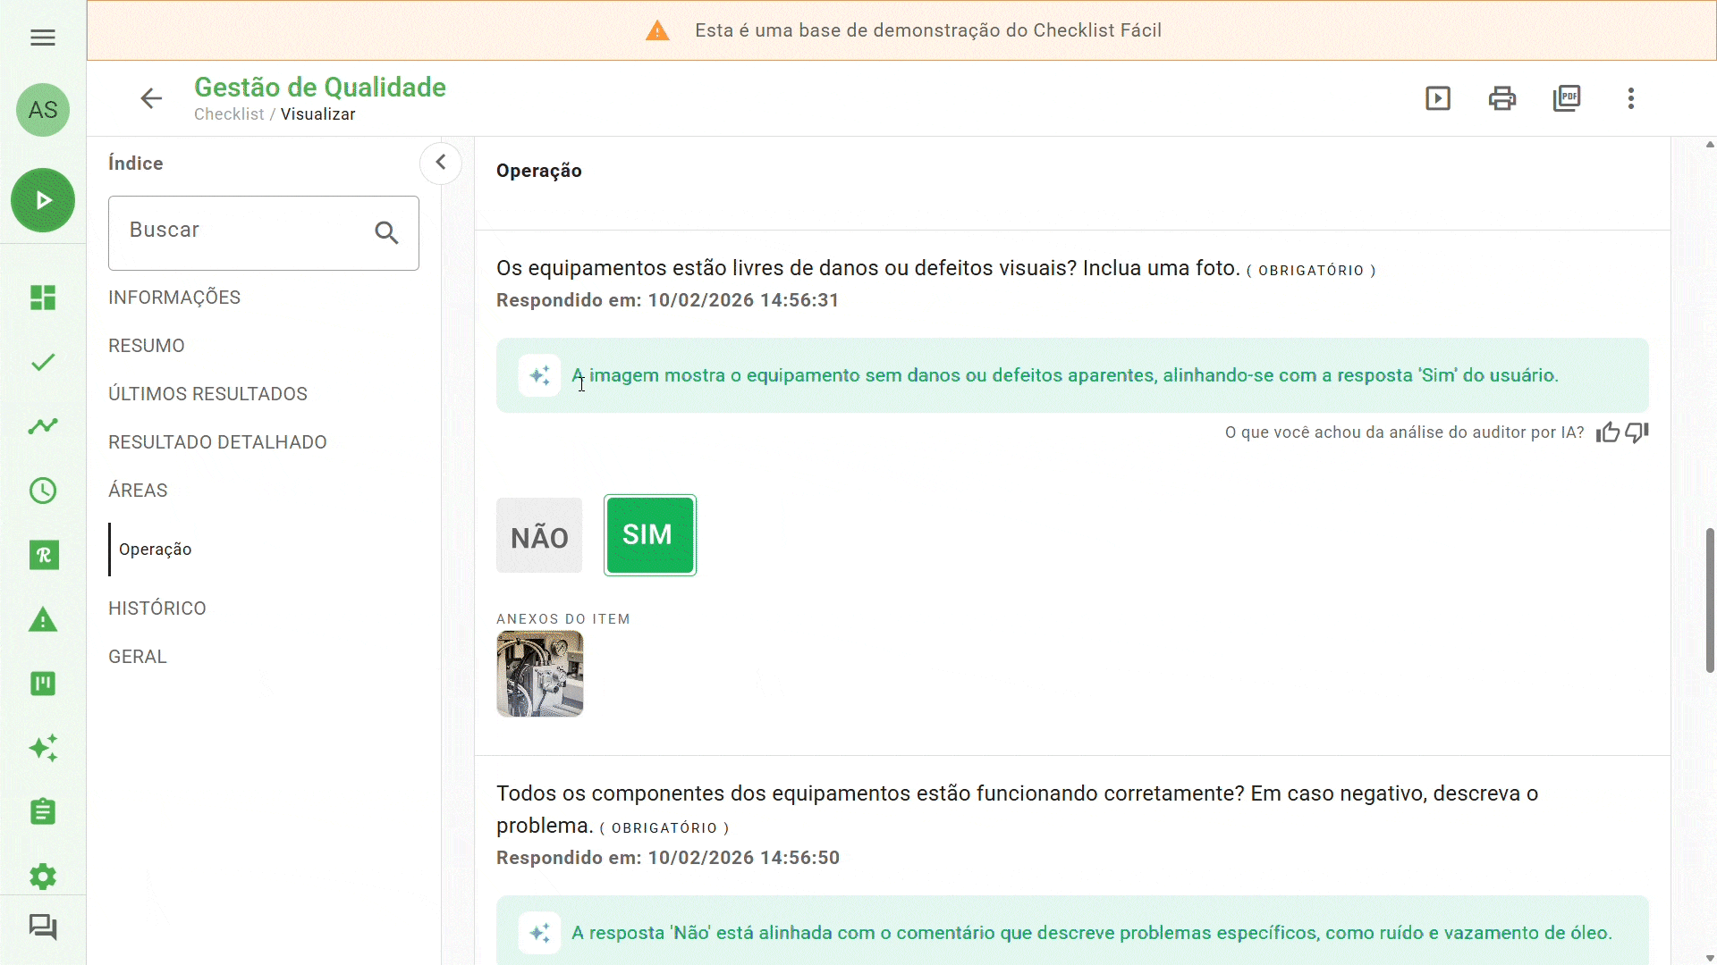Image resolution: width=1717 pixels, height=965 pixels.
Task: Open the hamburger main menu
Action: point(43,38)
